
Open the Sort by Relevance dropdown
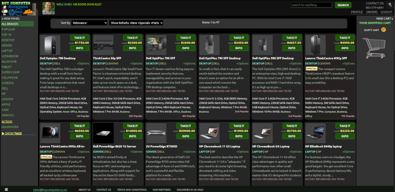89,23
